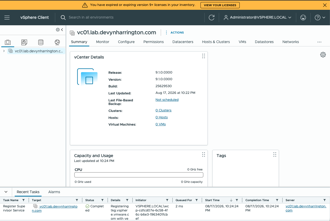Filter the Completion Time column
330x221 pixels.
(277, 200)
